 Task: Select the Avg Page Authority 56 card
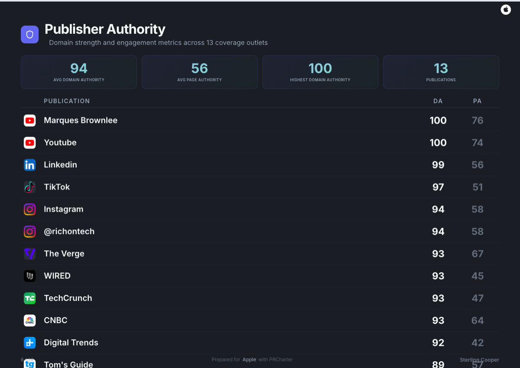pyautogui.click(x=199, y=72)
